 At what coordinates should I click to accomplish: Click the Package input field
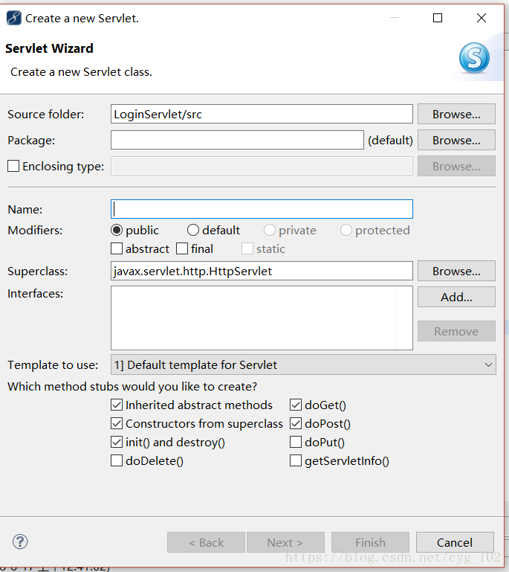tap(237, 140)
